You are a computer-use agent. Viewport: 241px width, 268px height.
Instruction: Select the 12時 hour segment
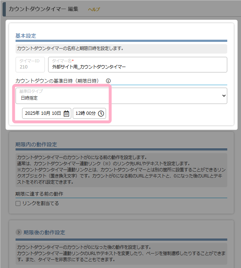tap(80, 113)
